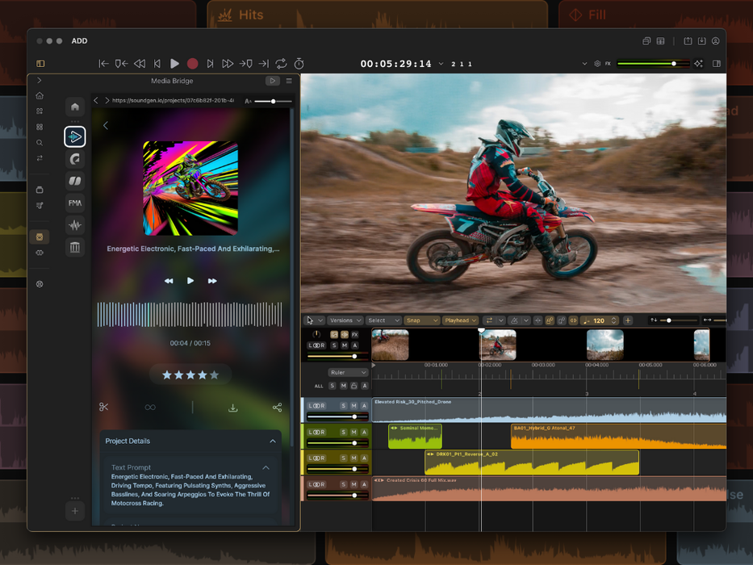This screenshot has width=753, height=565.
Task: Toggle loop playback in the transport bar
Action: click(x=281, y=64)
